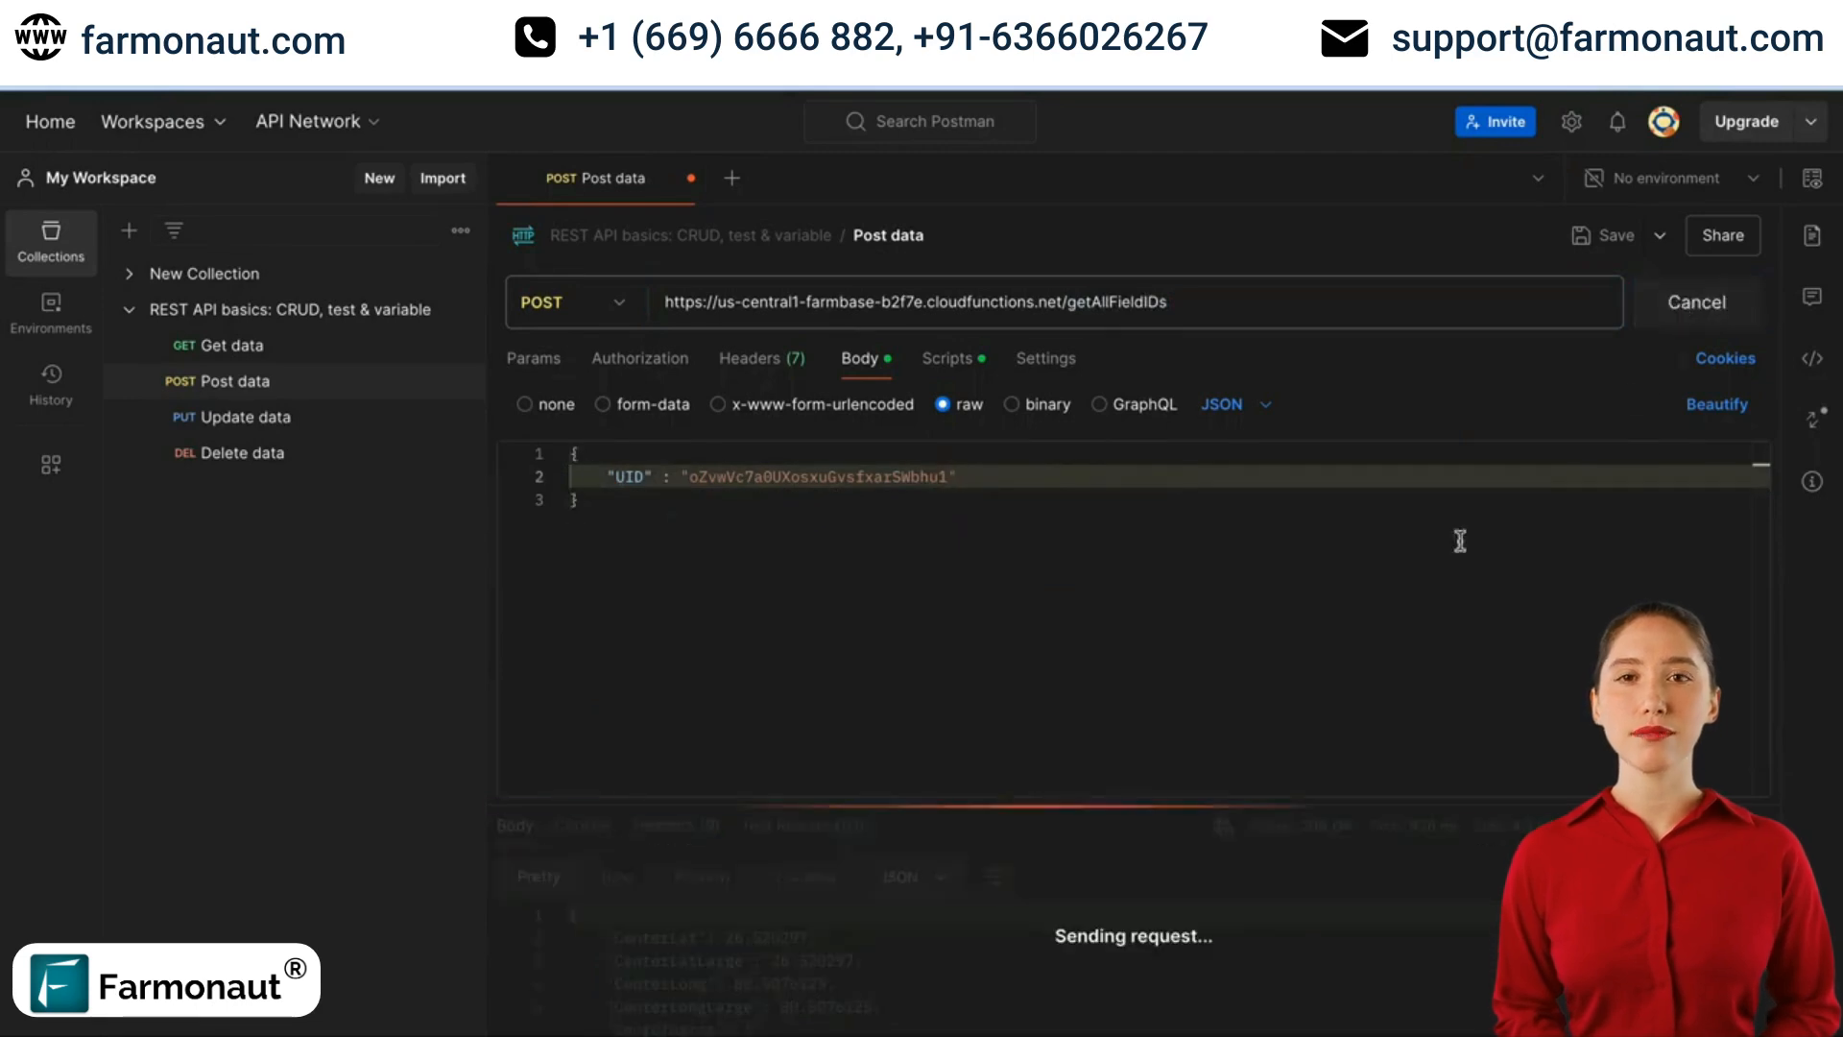Click the Farmonaut Collections icon
The image size is (1843, 1037).
[51, 239]
